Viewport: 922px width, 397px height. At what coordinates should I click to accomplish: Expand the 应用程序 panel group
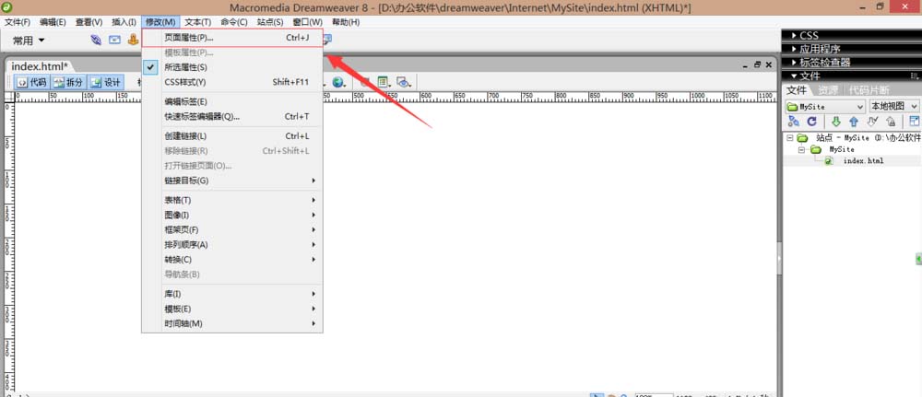pyautogui.click(x=851, y=49)
